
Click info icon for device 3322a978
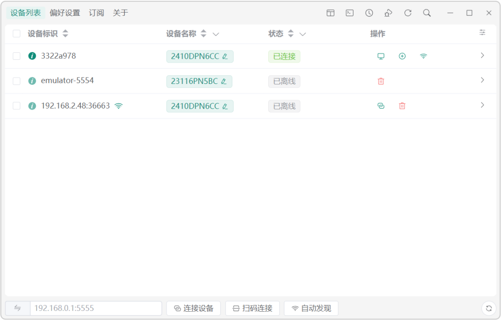tap(32, 56)
